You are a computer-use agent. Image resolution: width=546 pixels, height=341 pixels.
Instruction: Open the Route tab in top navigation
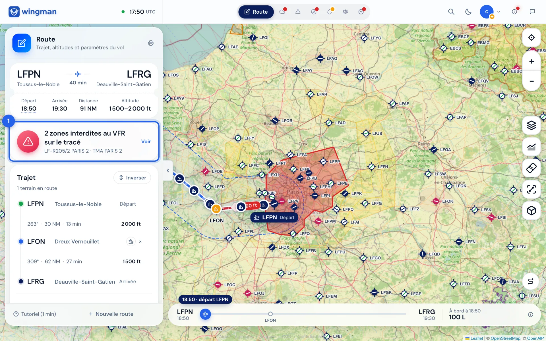click(x=256, y=12)
